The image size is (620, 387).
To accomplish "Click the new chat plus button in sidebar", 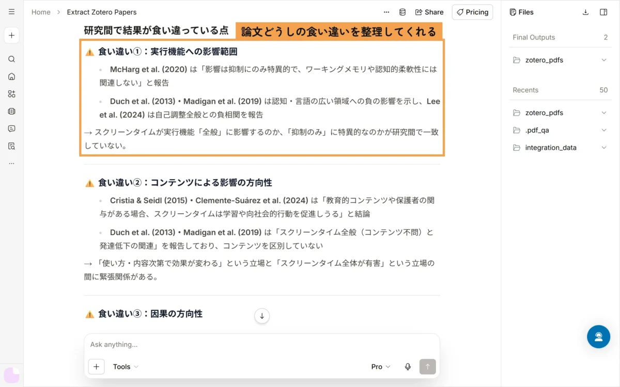I will pyautogui.click(x=11, y=35).
